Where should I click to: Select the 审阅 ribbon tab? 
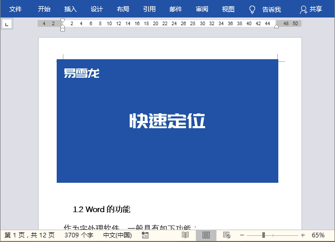(x=202, y=9)
